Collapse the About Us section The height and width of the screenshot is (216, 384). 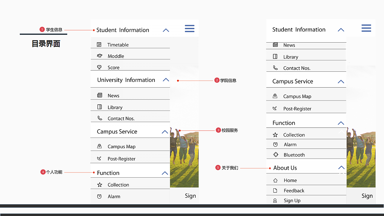341,168
